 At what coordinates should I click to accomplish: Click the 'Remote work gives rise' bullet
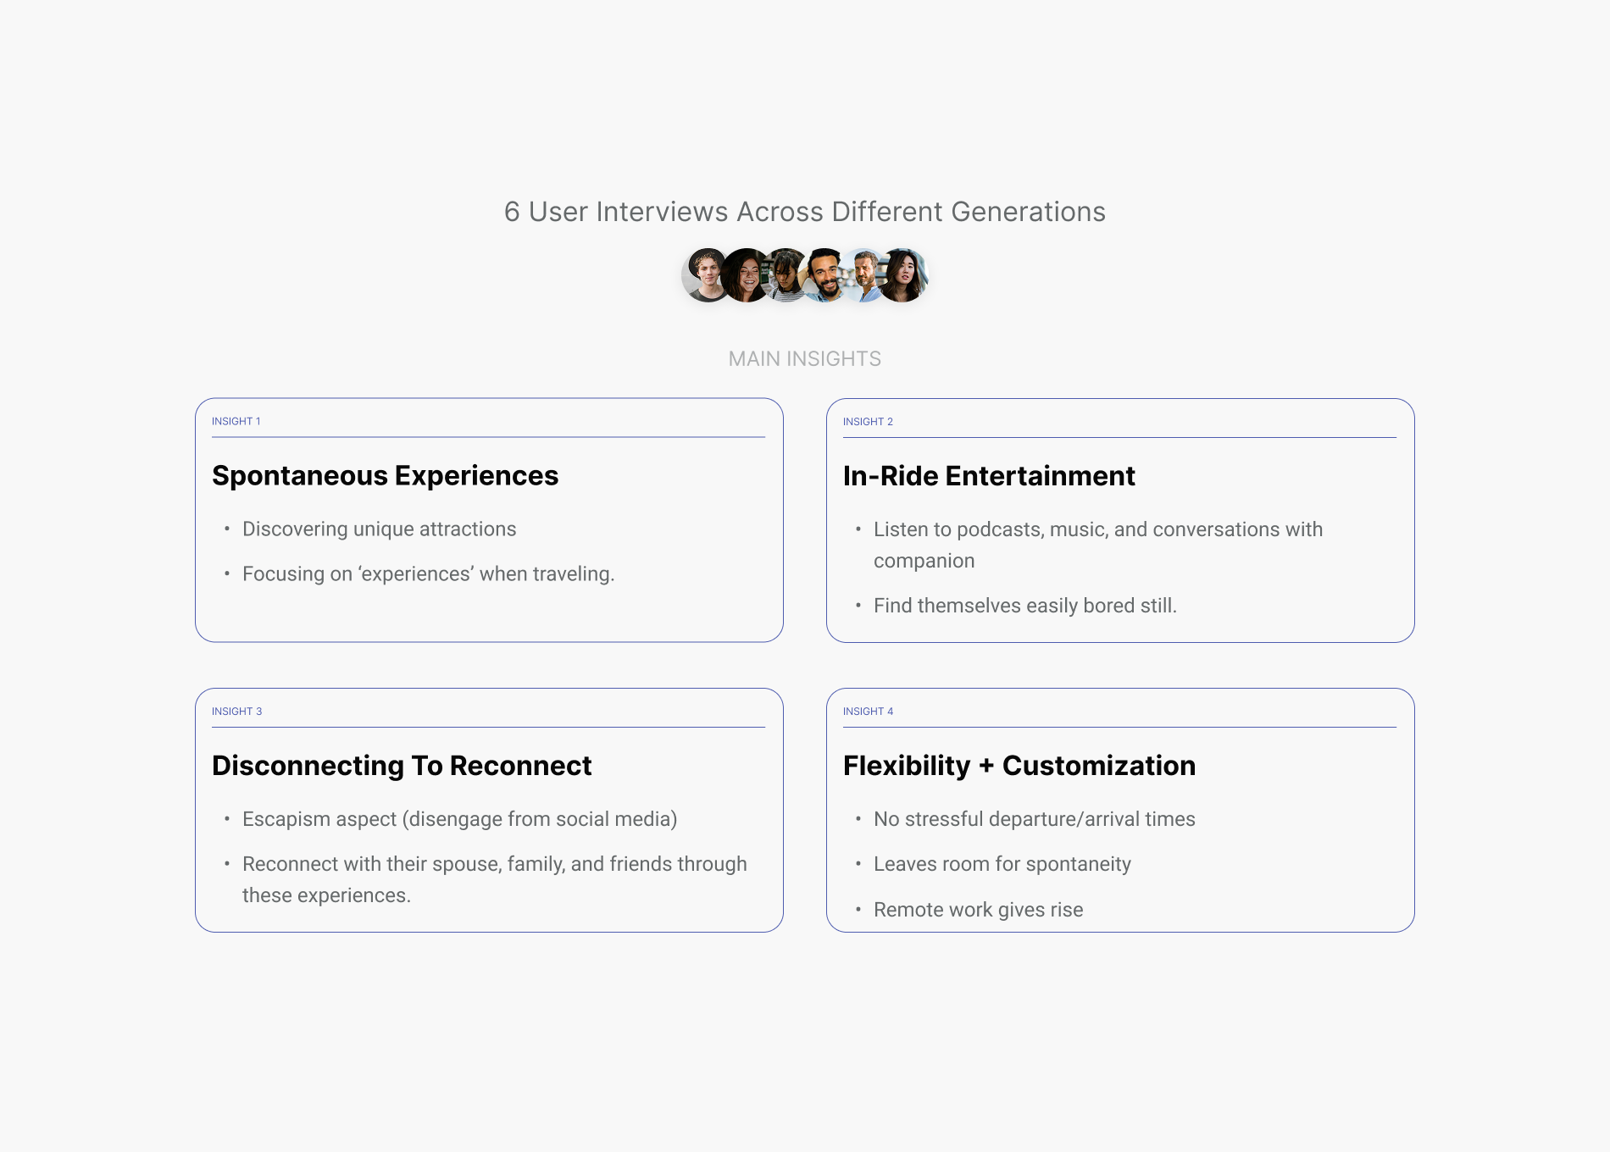(978, 910)
